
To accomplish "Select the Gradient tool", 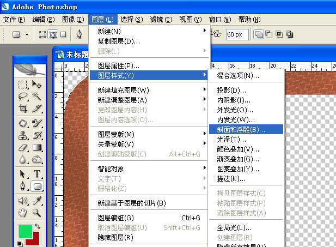I will tap(37, 147).
